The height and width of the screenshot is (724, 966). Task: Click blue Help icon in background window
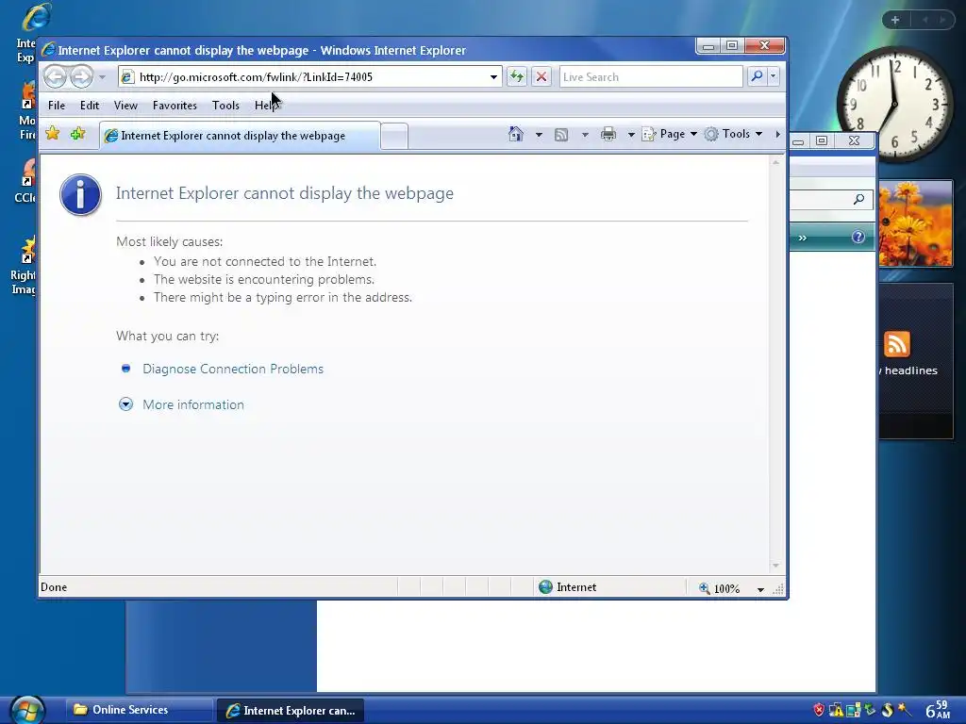coord(858,237)
